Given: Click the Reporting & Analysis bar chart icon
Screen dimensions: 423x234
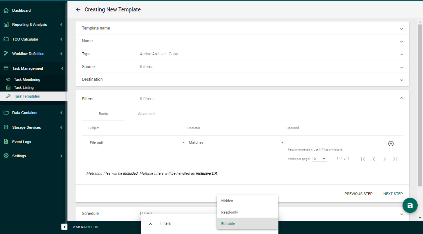Looking at the screenshot, I should pos(6,25).
